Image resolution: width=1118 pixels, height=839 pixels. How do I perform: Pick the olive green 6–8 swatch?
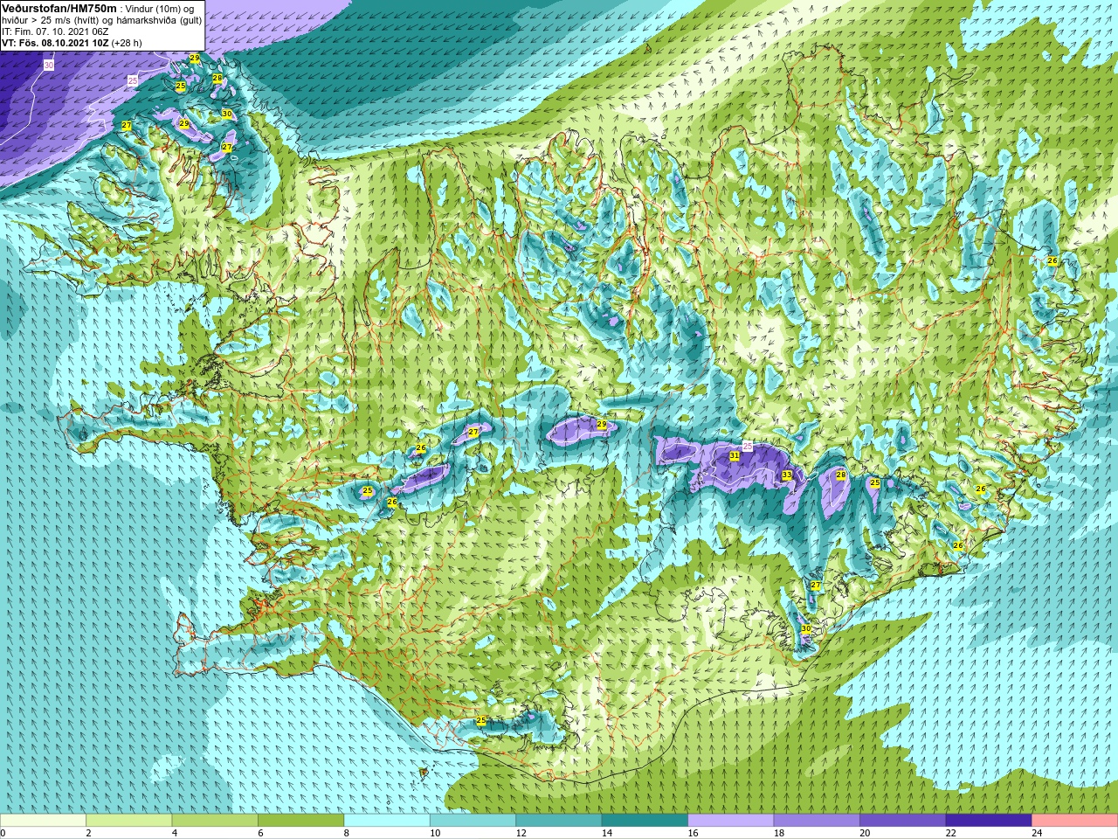point(300,821)
